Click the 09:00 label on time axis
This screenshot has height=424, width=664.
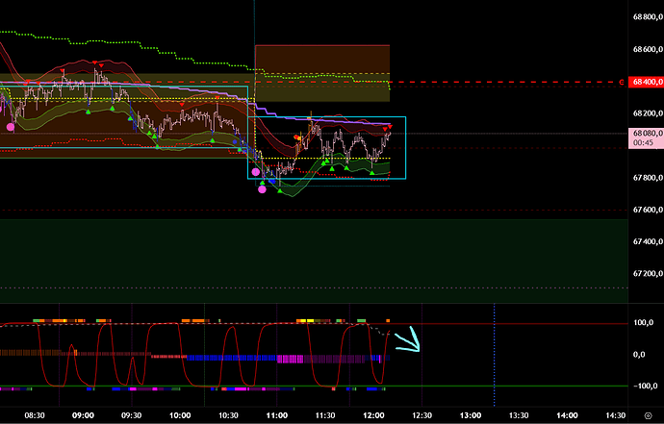click(83, 414)
